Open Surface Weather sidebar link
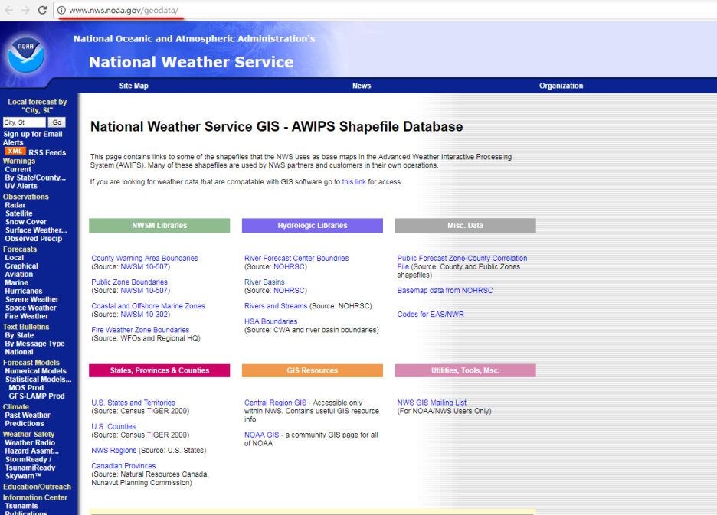The width and height of the screenshot is (717, 515). point(36,230)
